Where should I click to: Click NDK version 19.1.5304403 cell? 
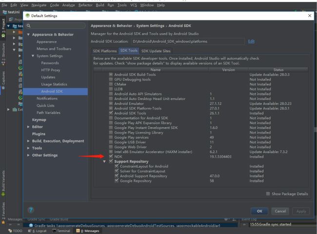tap(220, 157)
